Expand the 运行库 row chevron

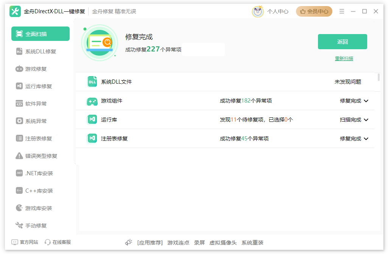366,120
